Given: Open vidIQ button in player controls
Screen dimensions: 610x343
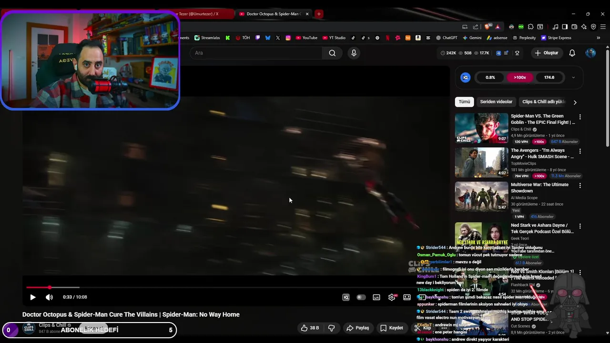Looking at the screenshot, I should 346,297.
